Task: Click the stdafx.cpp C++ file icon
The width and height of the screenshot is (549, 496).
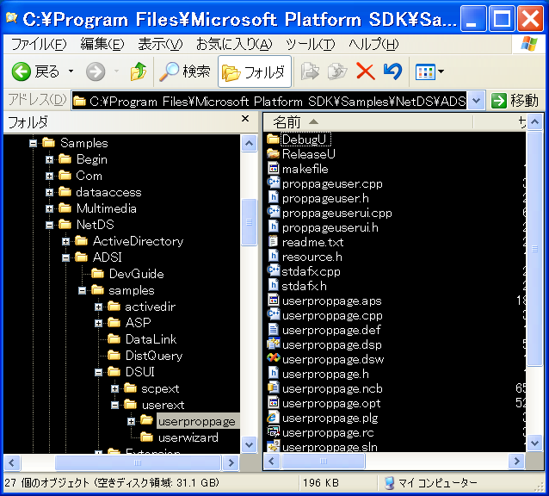Action: click(x=273, y=271)
